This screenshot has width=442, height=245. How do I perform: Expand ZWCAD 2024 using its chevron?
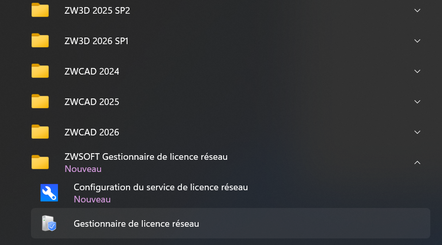(x=418, y=71)
